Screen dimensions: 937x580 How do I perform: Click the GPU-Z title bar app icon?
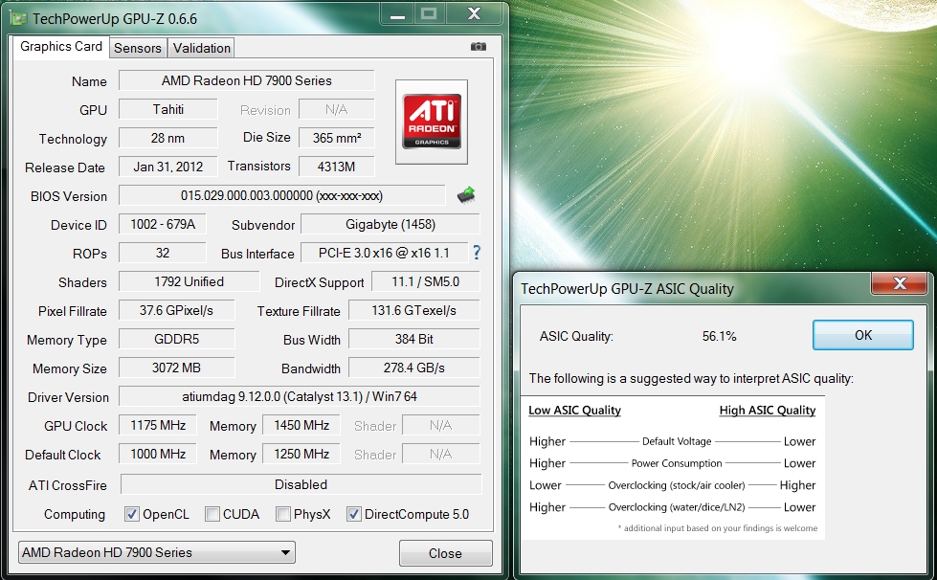18,18
